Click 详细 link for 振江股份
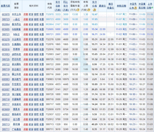 [25, 89]
